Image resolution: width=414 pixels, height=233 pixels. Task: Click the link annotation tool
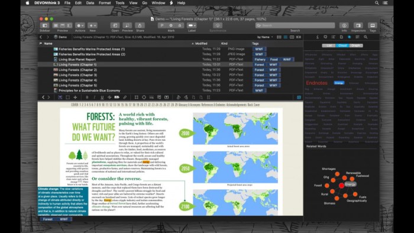click(125, 98)
